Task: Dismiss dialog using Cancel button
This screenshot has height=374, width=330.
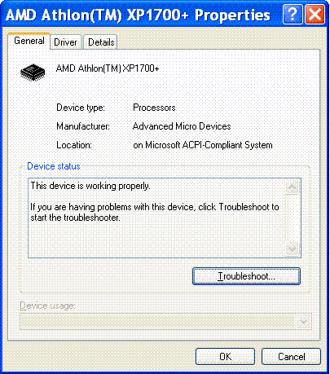Action: point(291,356)
